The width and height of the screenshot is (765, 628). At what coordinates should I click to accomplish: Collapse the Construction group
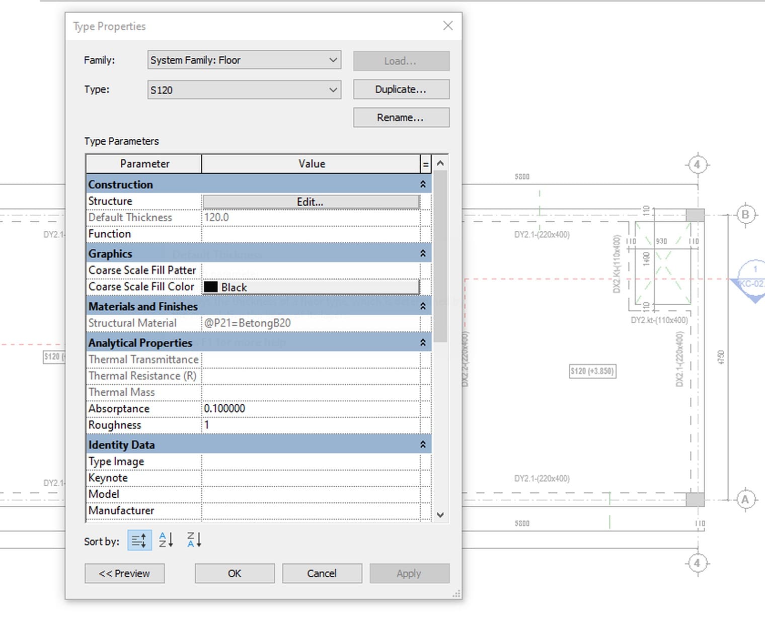(x=423, y=185)
